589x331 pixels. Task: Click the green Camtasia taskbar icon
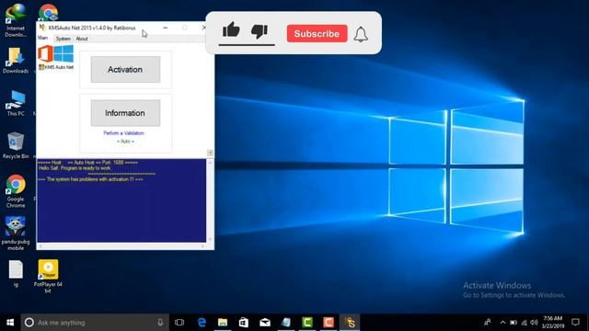coord(307,323)
